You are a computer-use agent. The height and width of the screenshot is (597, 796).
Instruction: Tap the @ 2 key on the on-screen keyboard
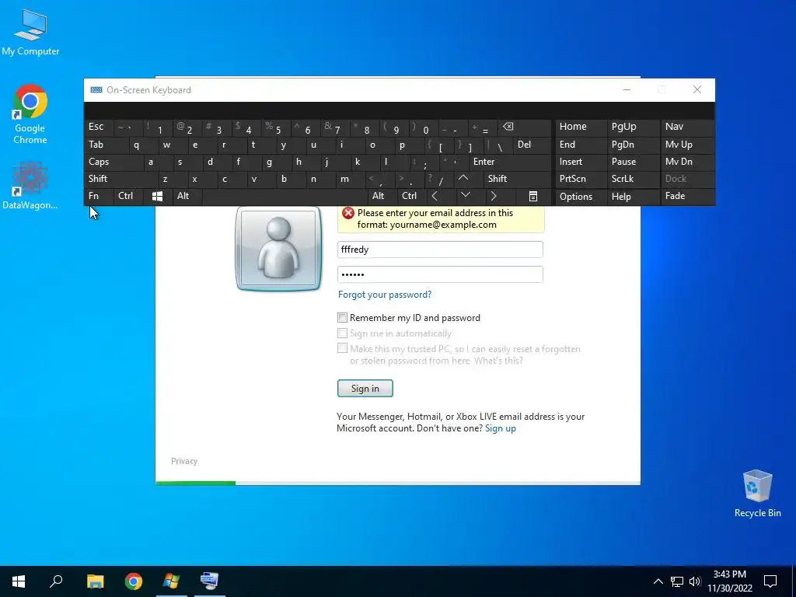click(187, 127)
